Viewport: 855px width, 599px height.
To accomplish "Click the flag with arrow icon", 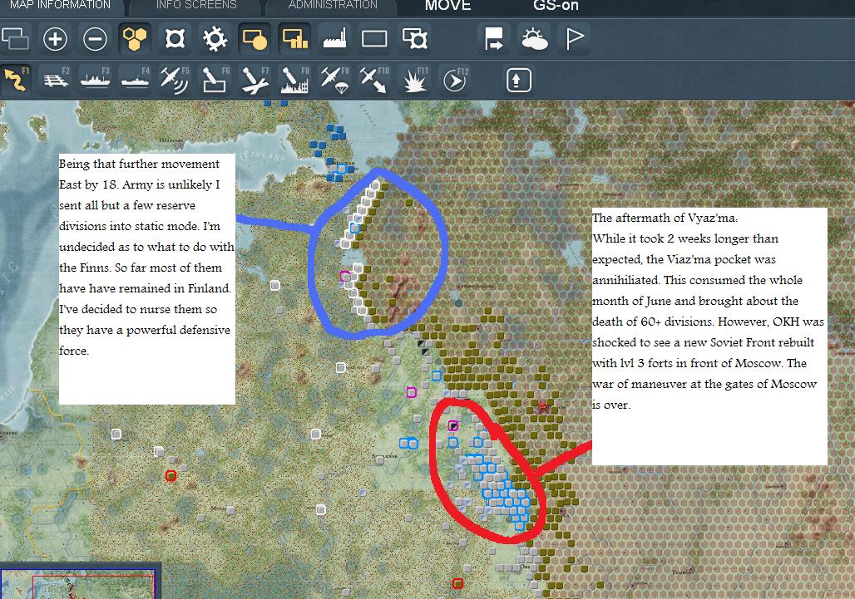I will [494, 39].
